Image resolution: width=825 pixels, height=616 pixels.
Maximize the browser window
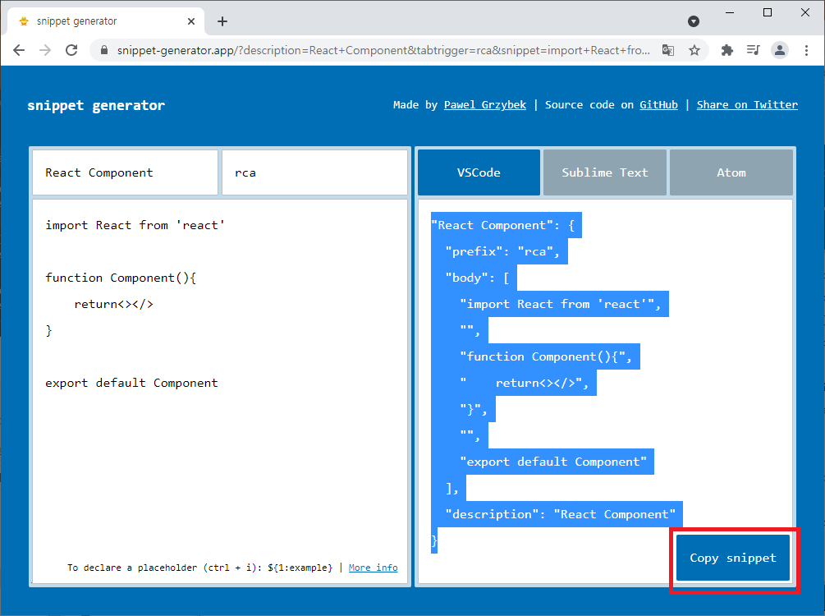pos(768,12)
